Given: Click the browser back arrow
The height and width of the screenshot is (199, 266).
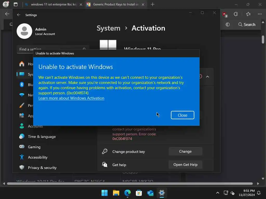Looking at the screenshot, I should [x=7, y=14].
